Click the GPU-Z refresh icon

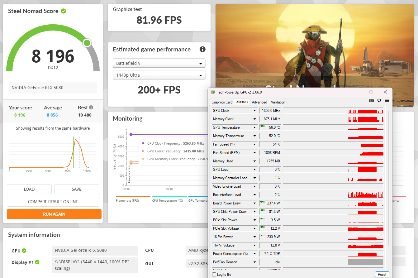pos(379,101)
